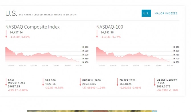Switch to the Major Indexes tab

point(166,13)
